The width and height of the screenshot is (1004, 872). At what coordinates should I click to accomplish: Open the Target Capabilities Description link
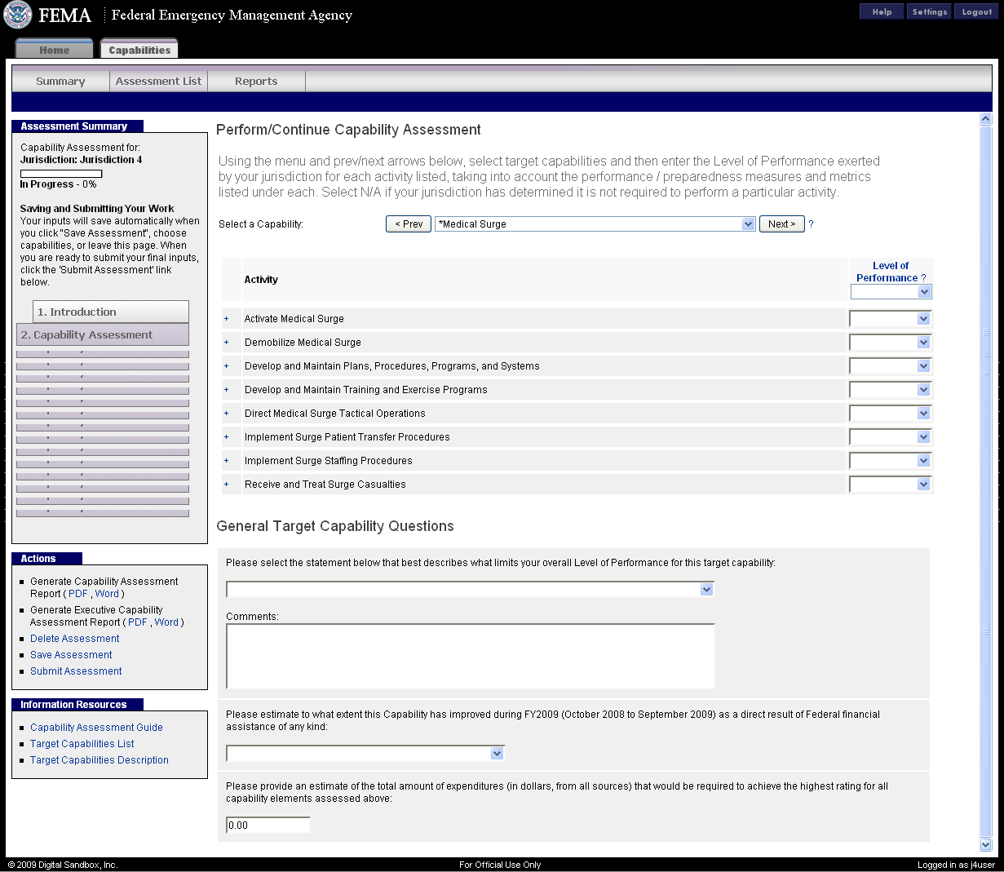pos(100,760)
